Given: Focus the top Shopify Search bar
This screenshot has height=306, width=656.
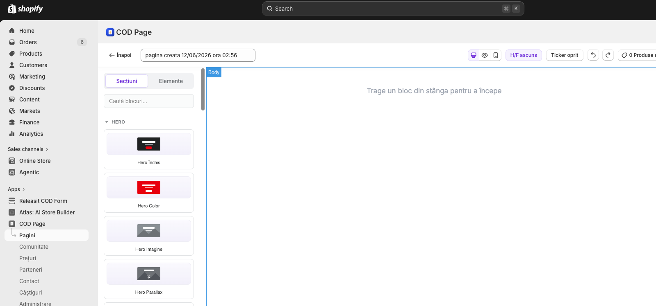Looking at the screenshot, I should 393,9.
